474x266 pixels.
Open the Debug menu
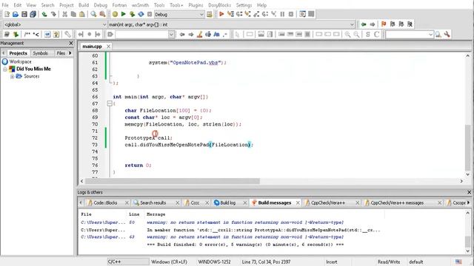pyautogui.click(x=101, y=5)
